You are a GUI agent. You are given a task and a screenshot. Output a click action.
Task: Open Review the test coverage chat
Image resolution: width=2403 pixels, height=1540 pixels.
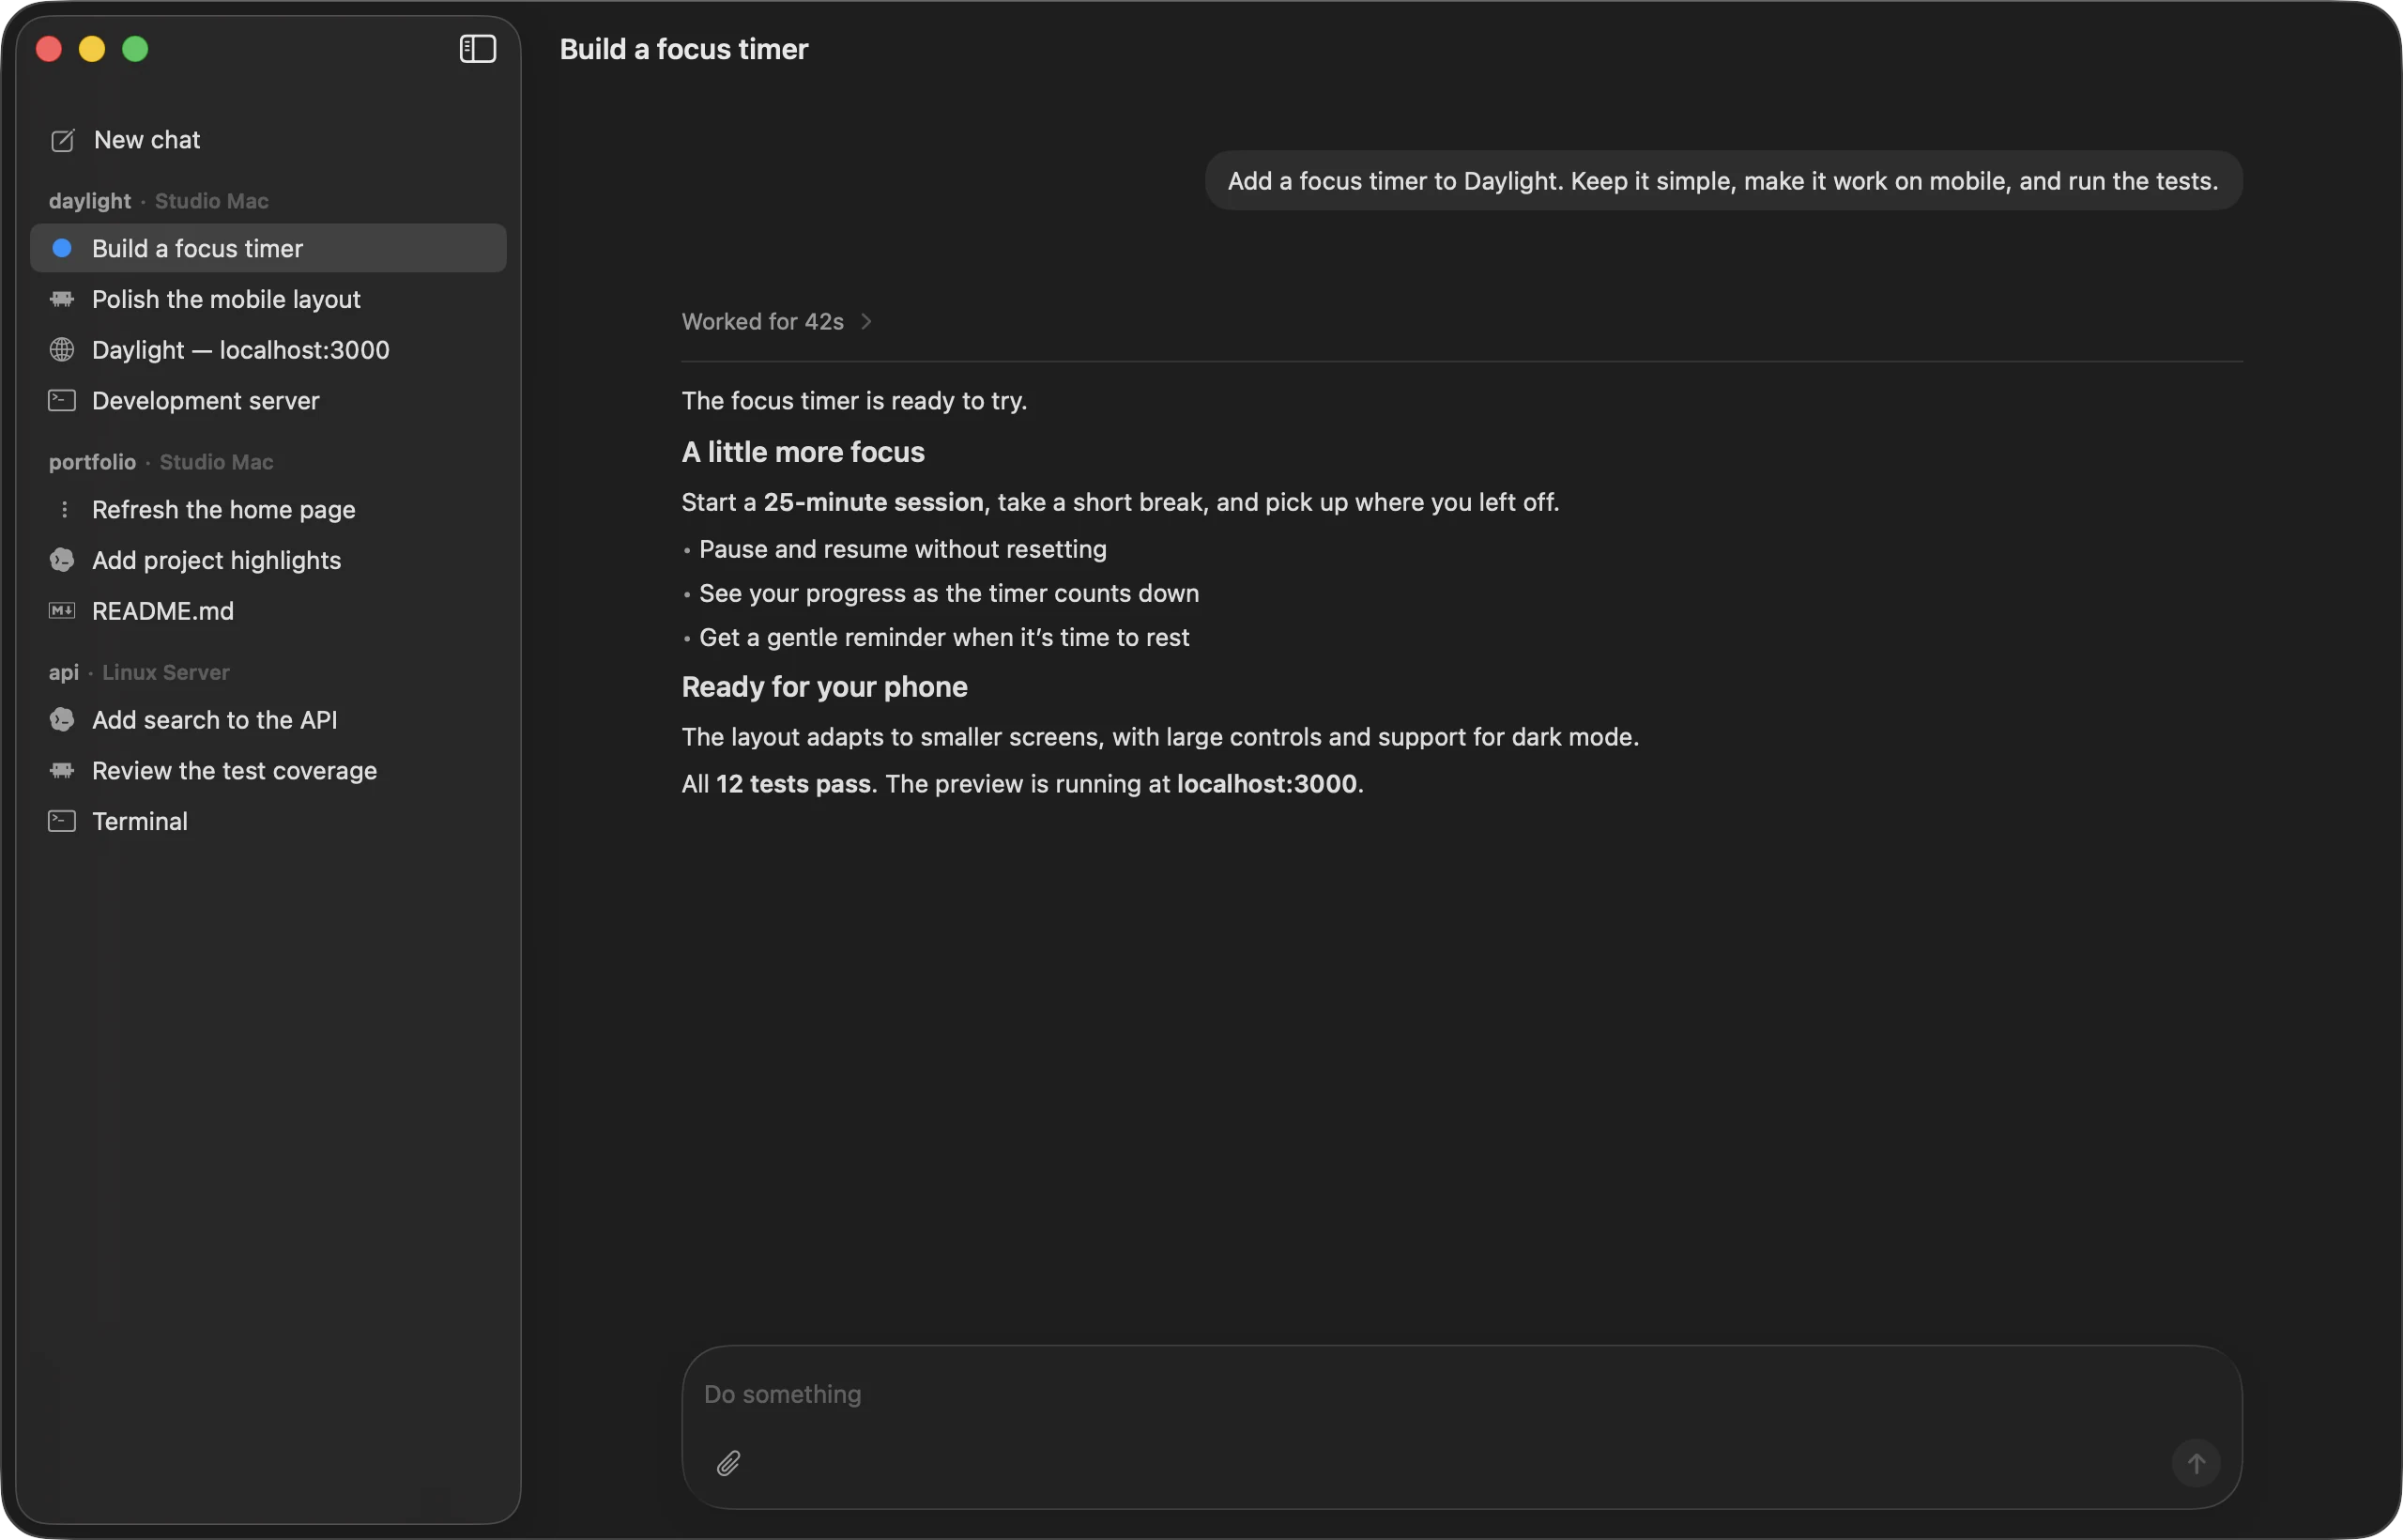tap(268, 771)
